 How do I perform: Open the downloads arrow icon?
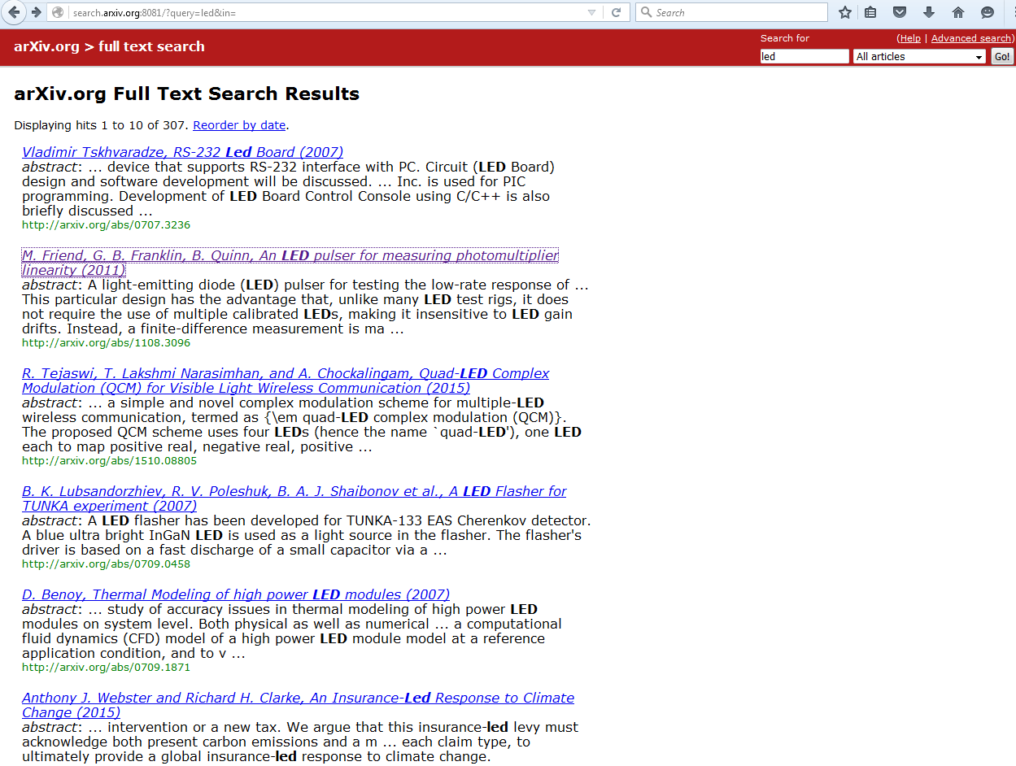pyautogui.click(x=929, y=12)
